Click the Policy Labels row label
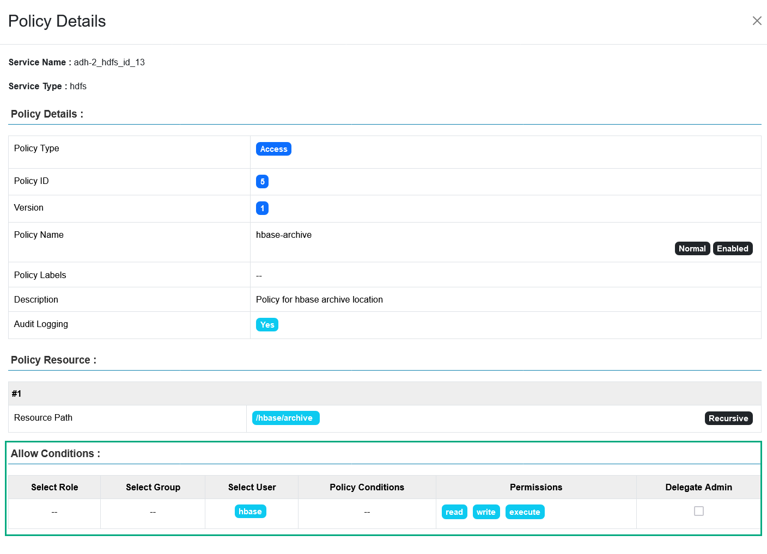 [x=40, y=275]
